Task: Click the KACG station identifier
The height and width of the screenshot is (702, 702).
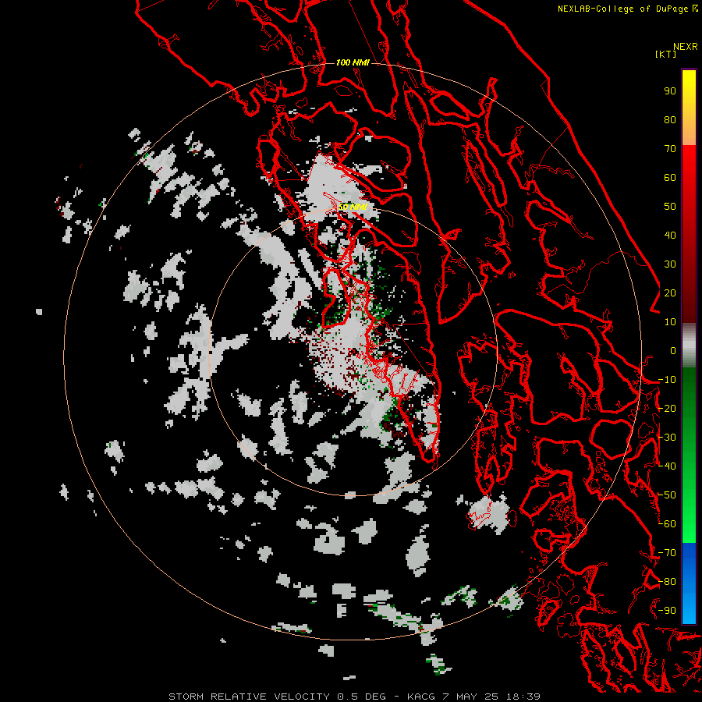Action: click(423, 697)
